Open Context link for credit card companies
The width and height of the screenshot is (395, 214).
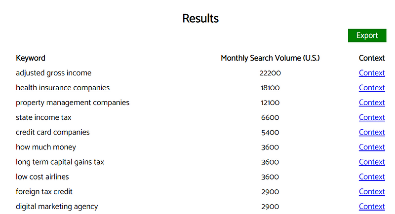coord(372,132)
